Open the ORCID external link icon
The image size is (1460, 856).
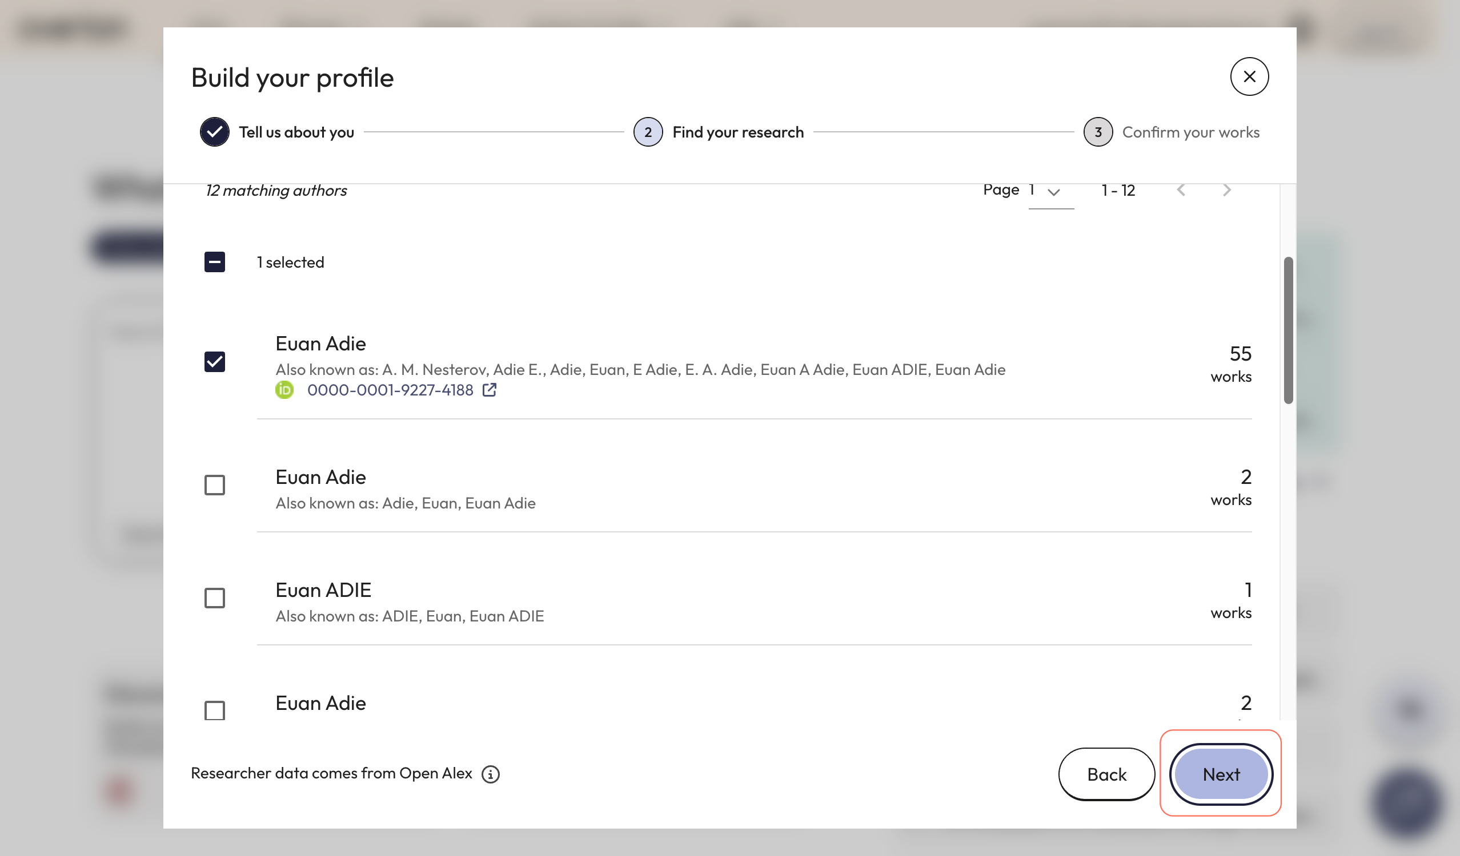[489, 390]
